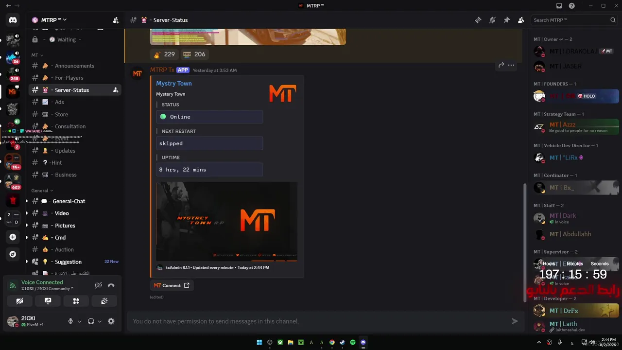The height and width of the screenshot is (350, 622).
Task: Open the server with 245 badge
Action: 13,74
